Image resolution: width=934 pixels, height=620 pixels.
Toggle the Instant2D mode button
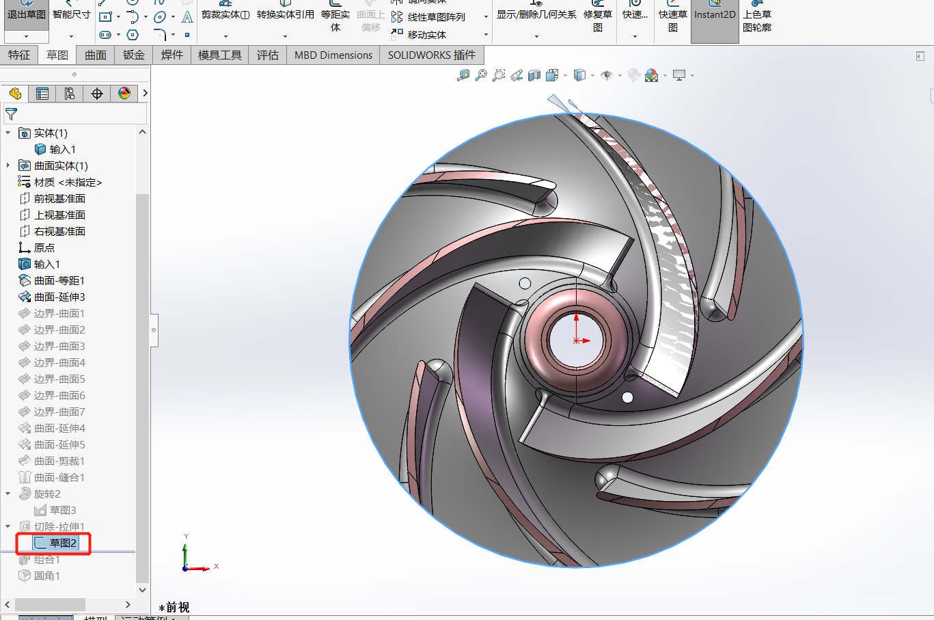click(x=715, y=15)
